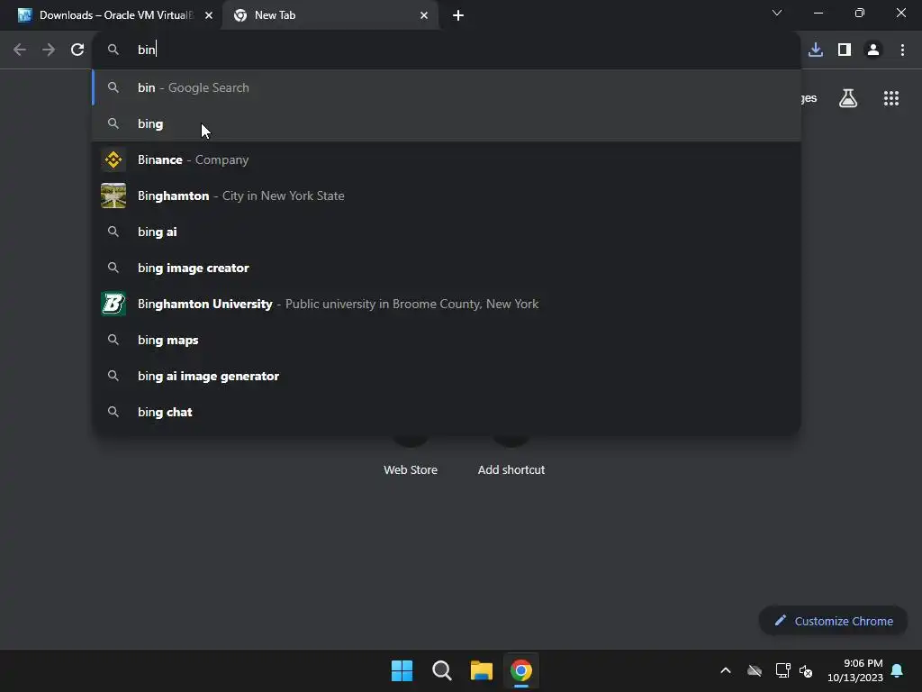The height and width of the screenshot is (692, 922).
Task: Click the Binghamton city thumbnail
Action: 113,196
